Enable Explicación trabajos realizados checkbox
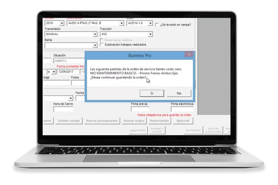This screenshot has height=185, width=278. pos(101,44)
